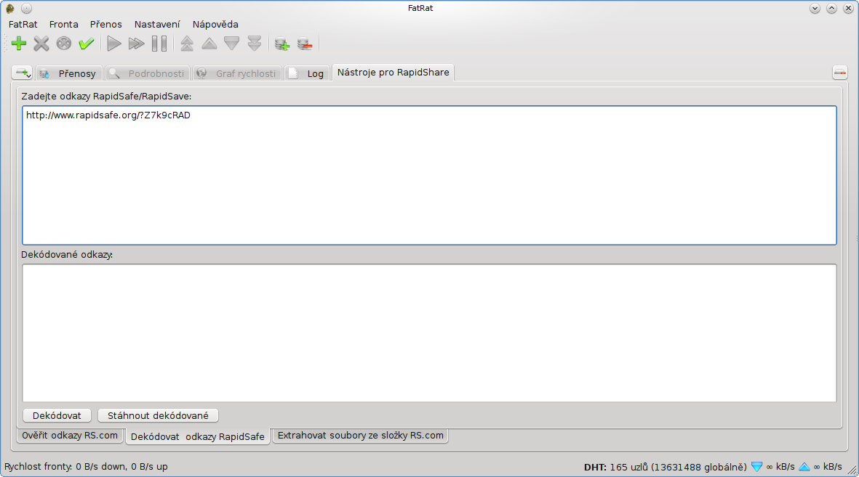859x477 pixels.
Task: Click the delete with data circle icon
Action: (x=63, y=44)
